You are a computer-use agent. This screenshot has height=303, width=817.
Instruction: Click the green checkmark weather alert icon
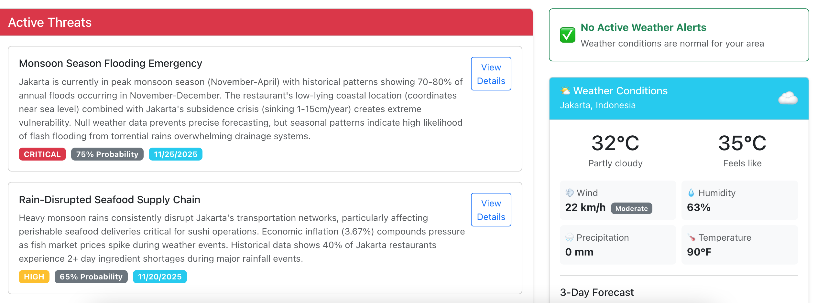[x=567, y=35]
